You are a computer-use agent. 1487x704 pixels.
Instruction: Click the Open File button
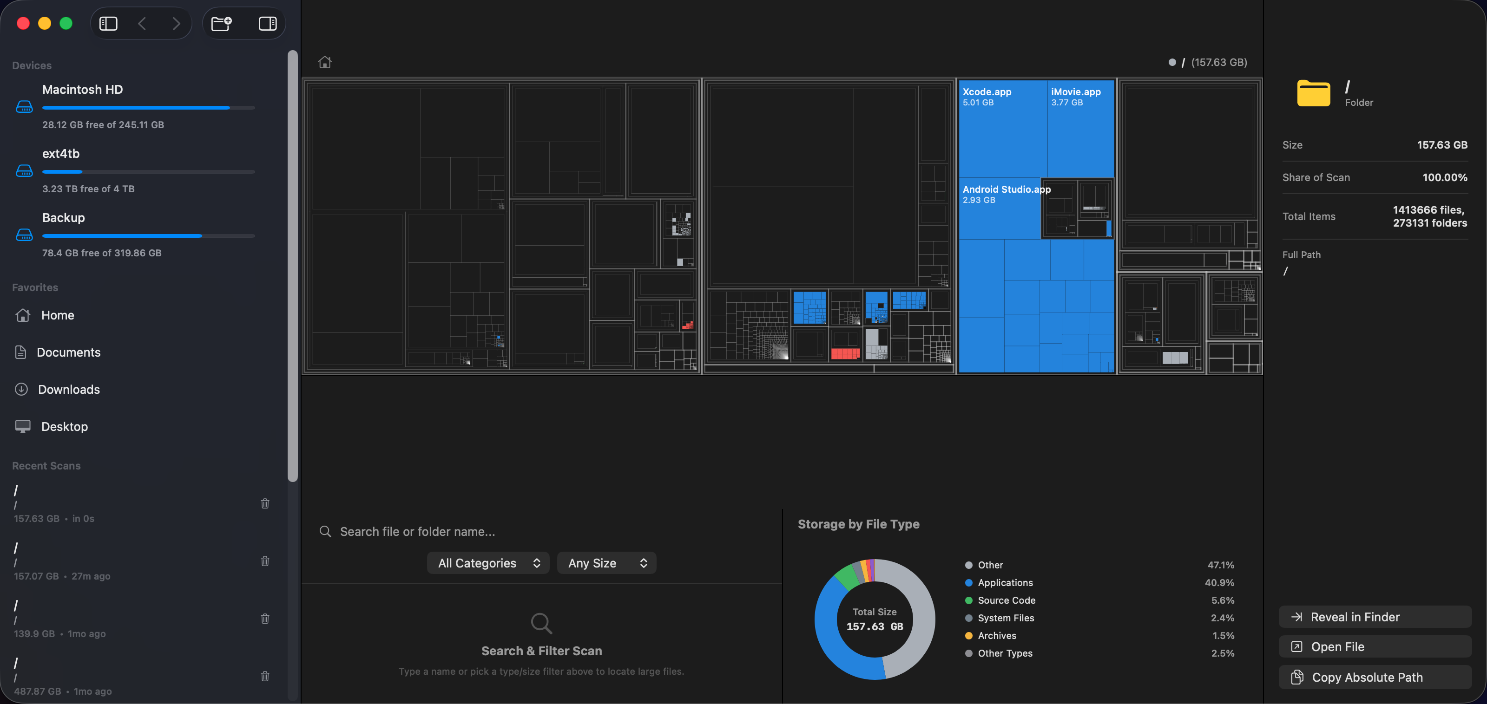1375,647
